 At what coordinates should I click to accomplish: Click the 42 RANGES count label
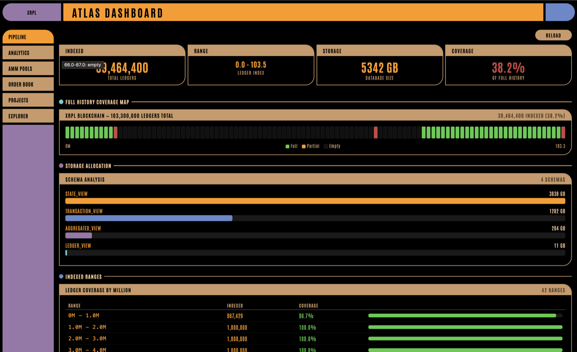554,290
